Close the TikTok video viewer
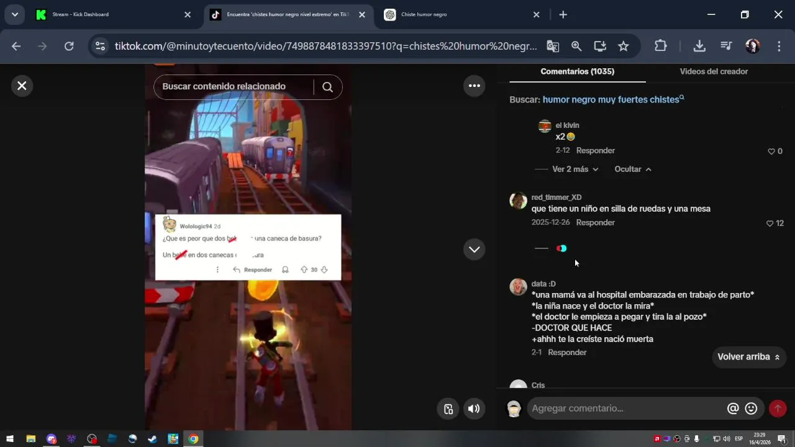 coord(22,86)
